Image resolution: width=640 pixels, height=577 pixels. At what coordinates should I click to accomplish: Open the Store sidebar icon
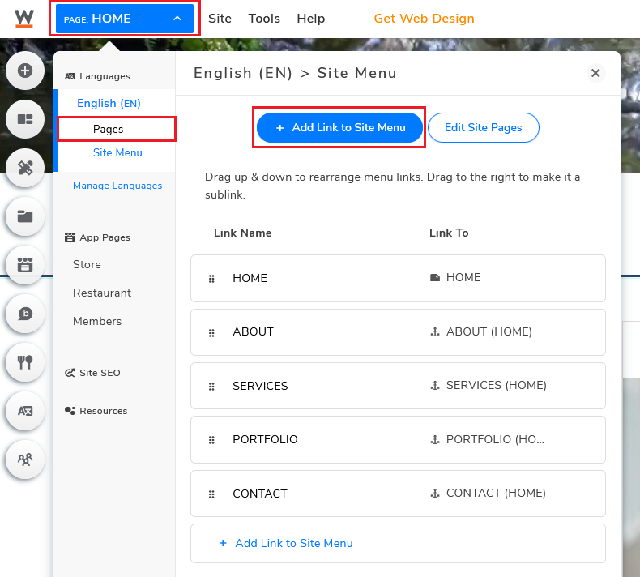pos(25,265)
